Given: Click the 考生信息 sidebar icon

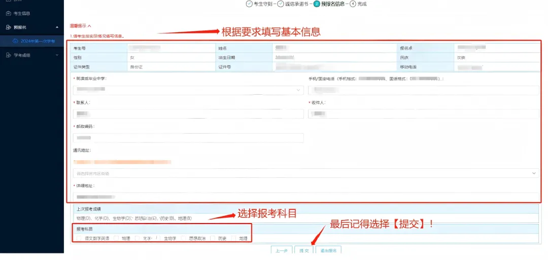Looking at the screenshot, I should (x=9, y=14).
